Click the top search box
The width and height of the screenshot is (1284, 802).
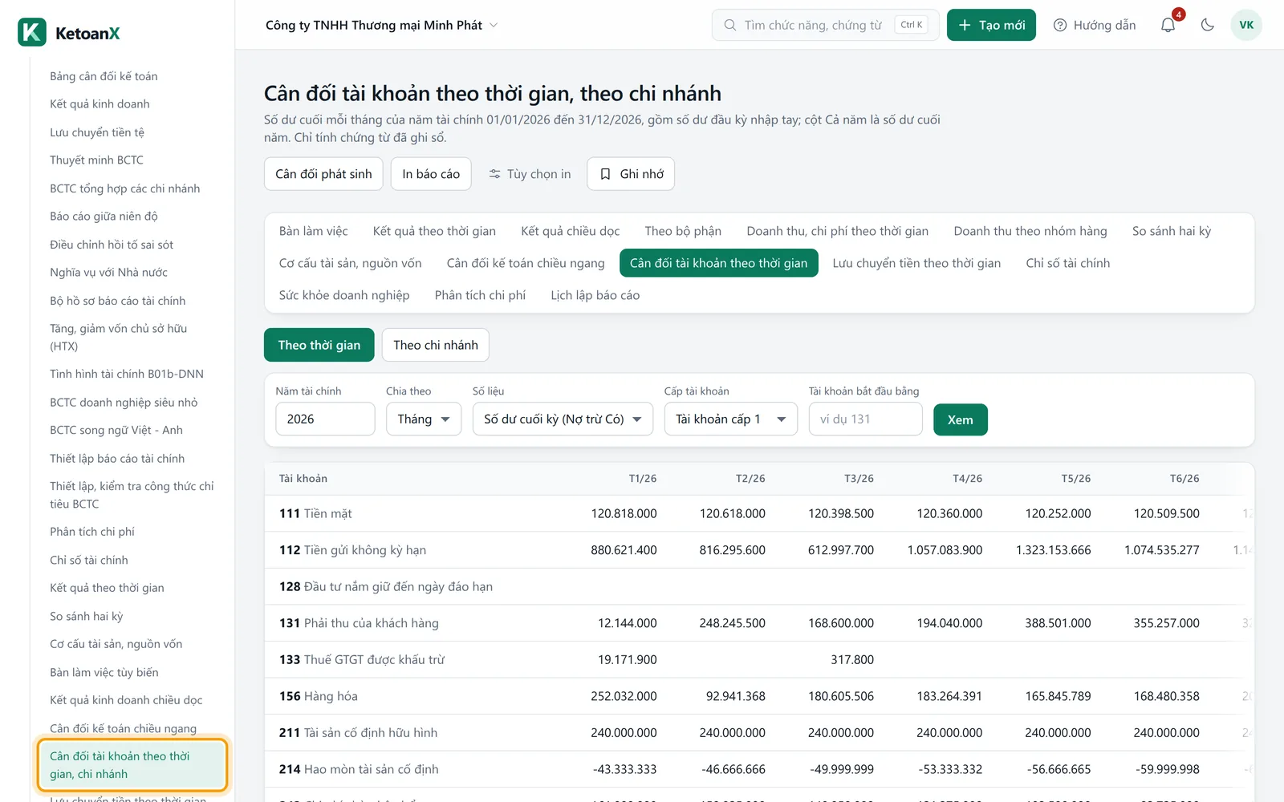click(825, 25)
